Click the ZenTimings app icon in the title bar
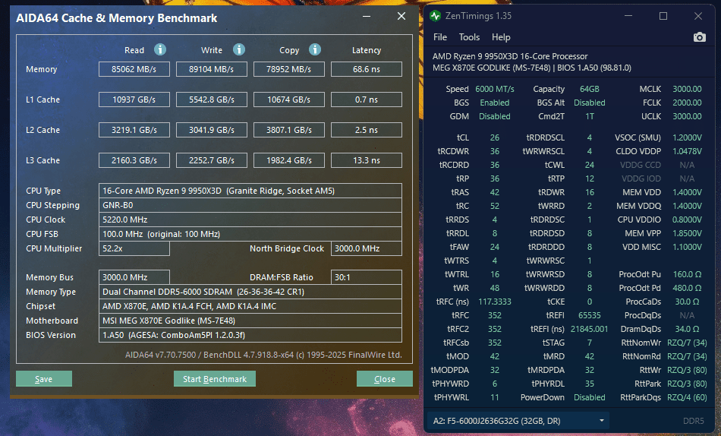Image resolution: width=721 pixels, height=436 pixels. tap(435, 16)
